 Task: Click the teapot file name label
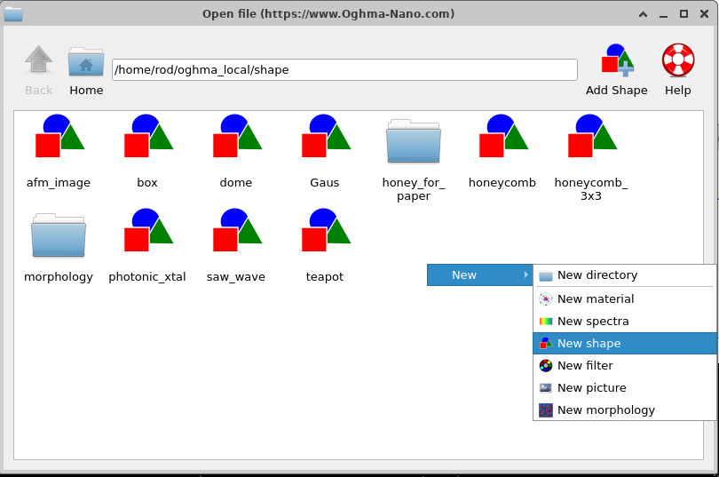325,276
